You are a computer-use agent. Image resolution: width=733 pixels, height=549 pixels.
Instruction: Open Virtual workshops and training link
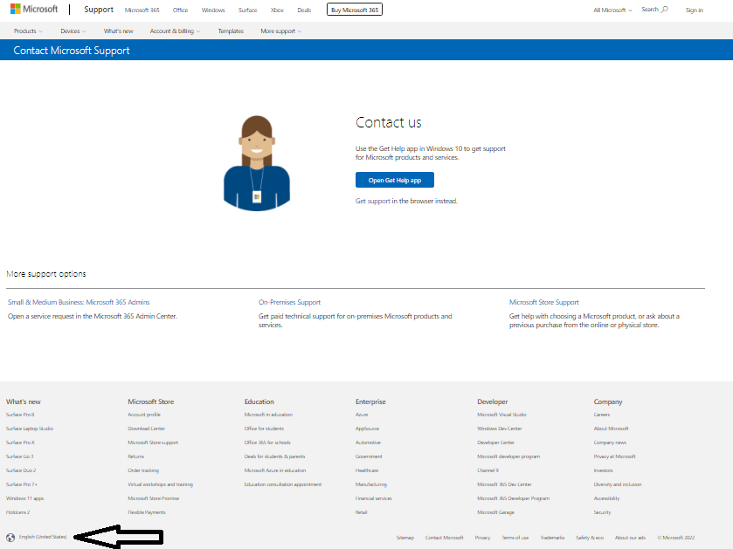coord(161,484)
